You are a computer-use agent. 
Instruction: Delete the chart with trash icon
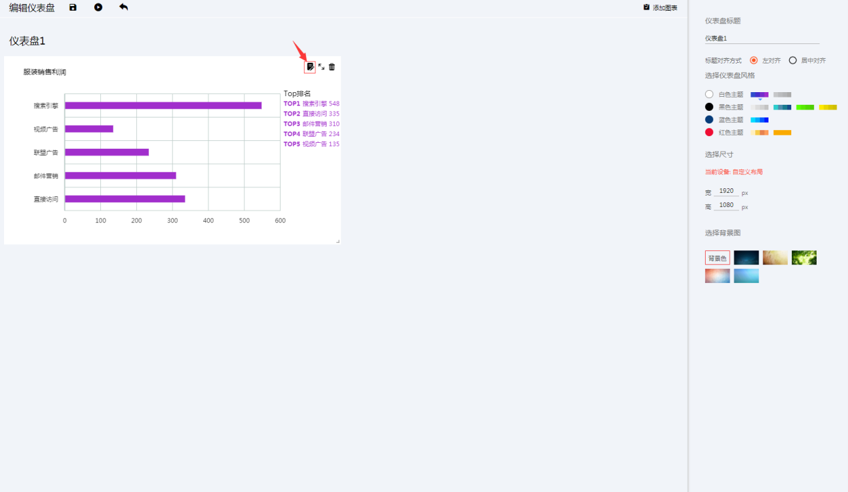[331, 67]
